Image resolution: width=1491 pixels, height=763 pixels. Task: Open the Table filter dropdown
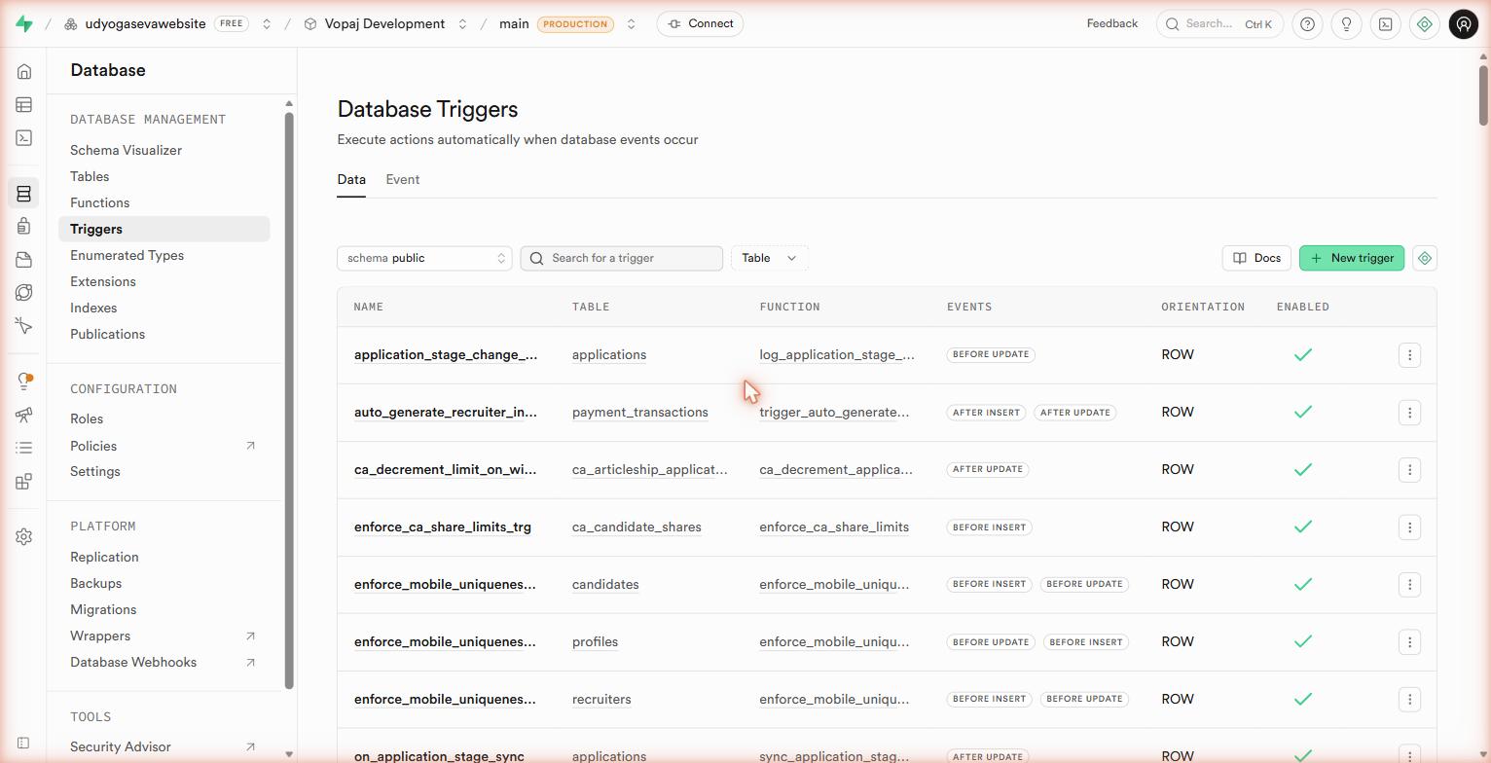click(x=770, y=258)
